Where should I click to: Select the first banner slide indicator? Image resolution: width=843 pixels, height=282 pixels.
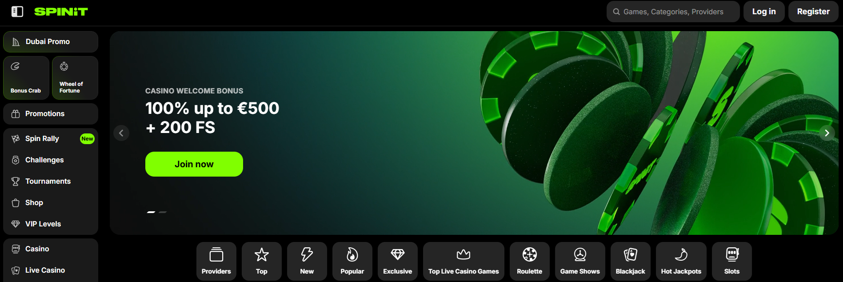(151, 212)
